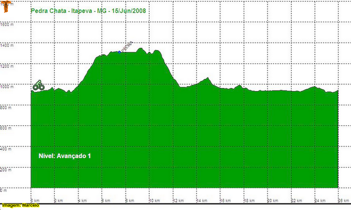
Task: Click the '8 km' distance axis label
Action: pos(129,201)
